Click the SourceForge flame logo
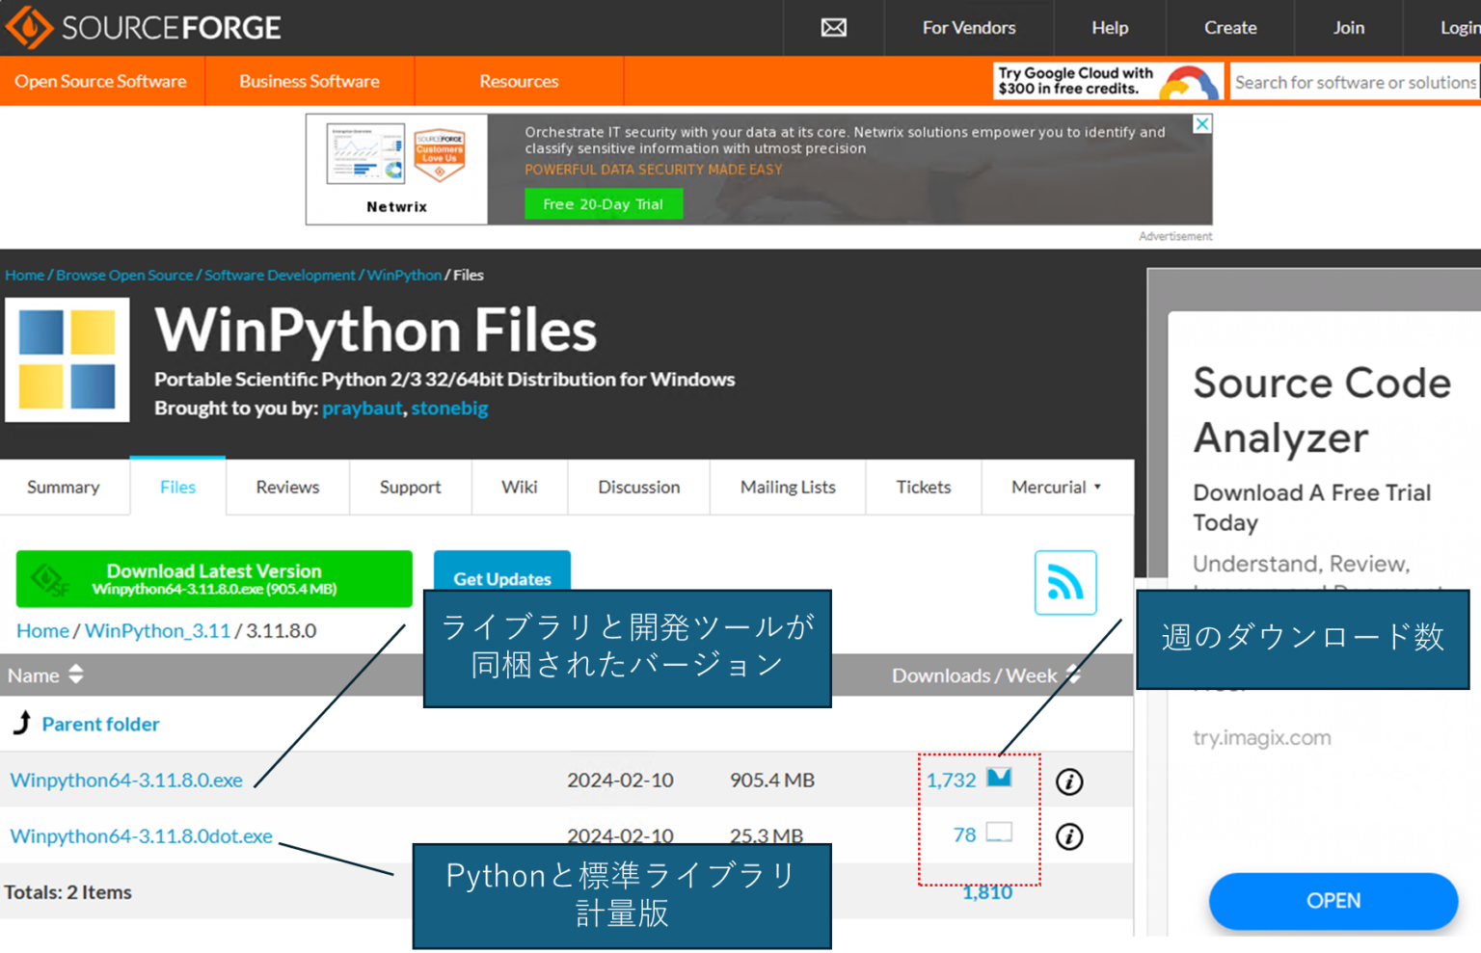 point(28,27)
